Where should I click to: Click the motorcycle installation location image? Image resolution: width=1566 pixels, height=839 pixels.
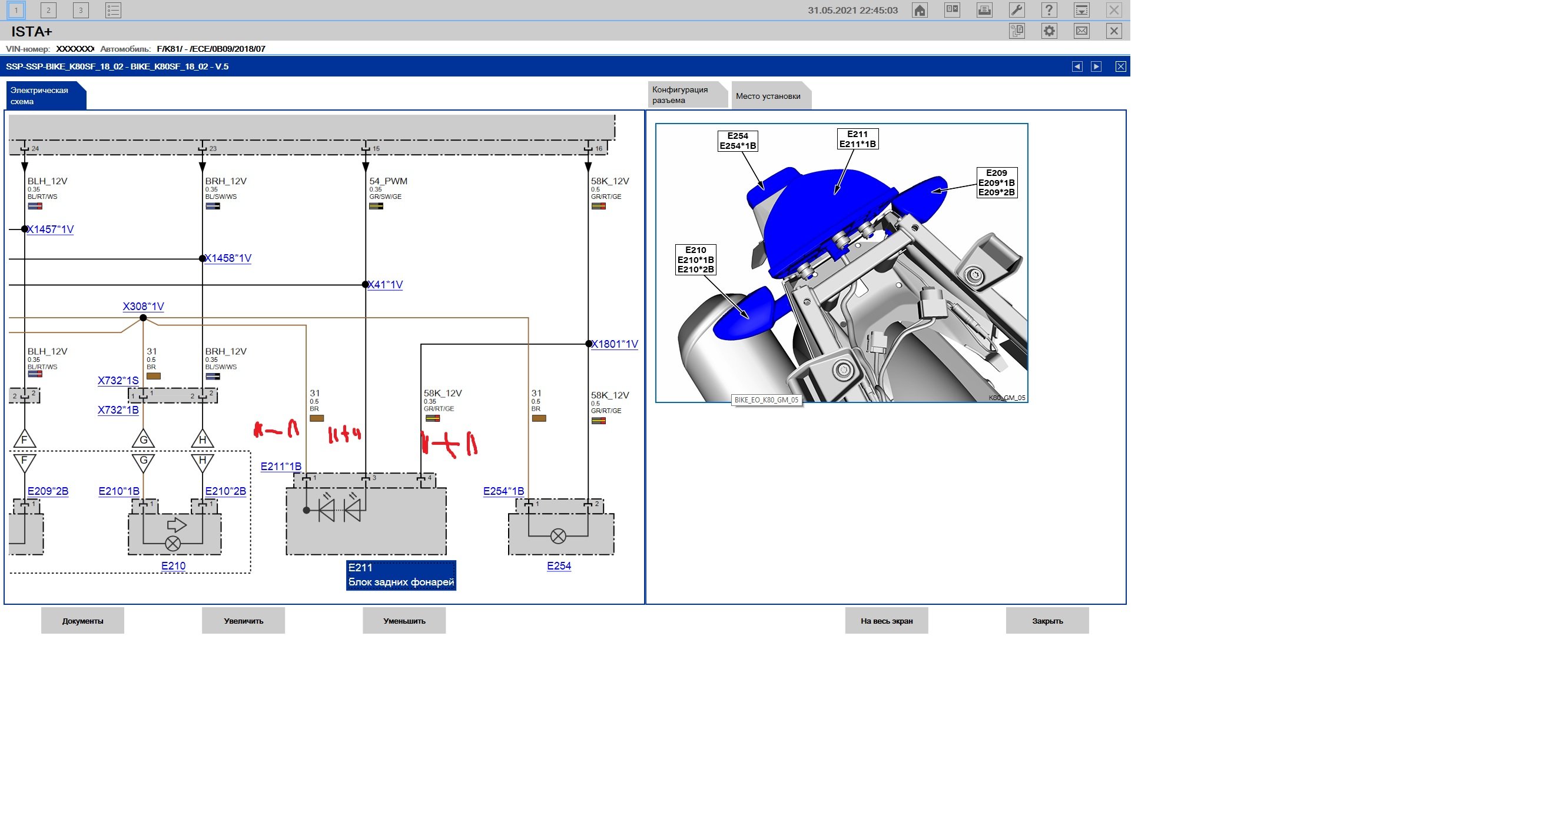(x=841, y=262)
